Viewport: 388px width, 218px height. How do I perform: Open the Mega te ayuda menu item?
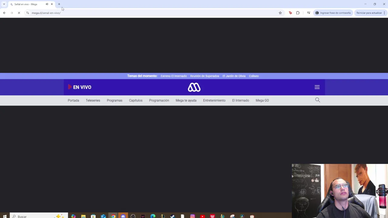pos(186,101)
